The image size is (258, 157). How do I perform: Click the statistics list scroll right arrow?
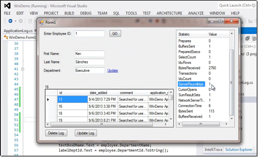[226, 124]
